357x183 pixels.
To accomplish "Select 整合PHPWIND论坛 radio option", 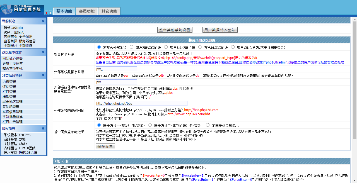I will [131, 47].
